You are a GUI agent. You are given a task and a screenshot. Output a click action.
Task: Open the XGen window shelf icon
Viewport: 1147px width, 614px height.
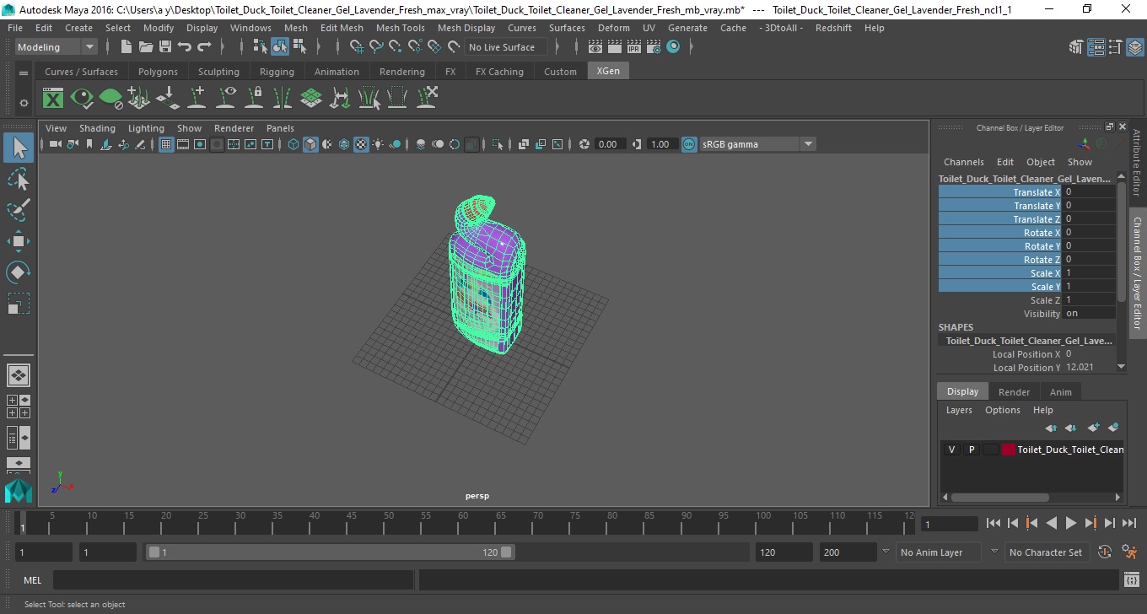click(53, 99)
